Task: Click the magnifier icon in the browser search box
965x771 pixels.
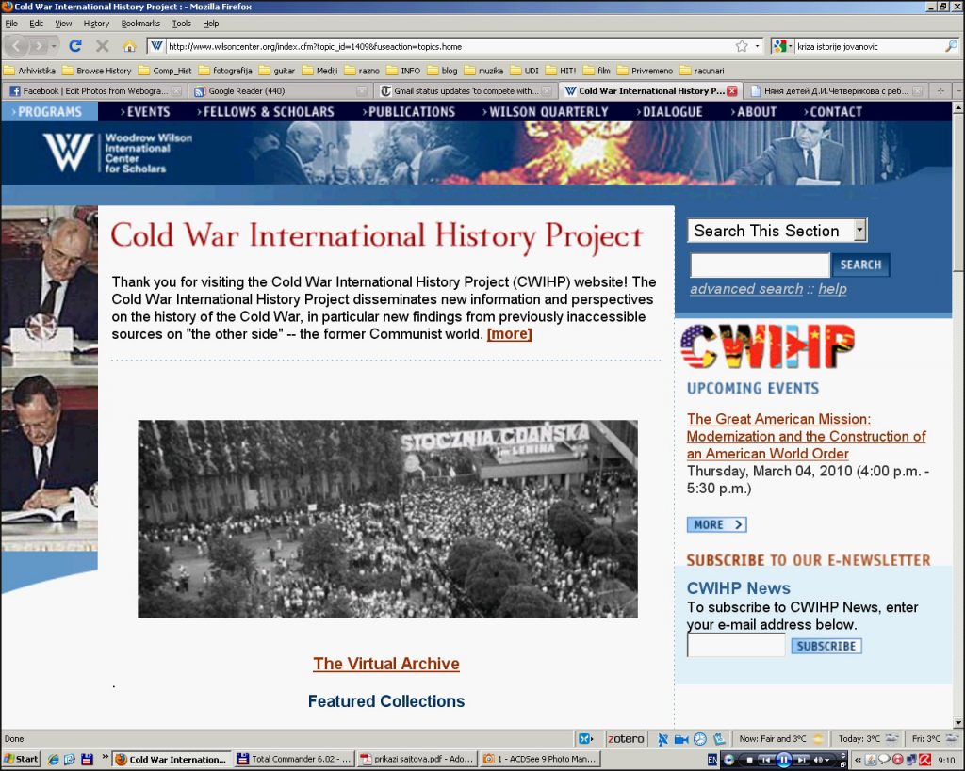Action: tap(951, 45)
